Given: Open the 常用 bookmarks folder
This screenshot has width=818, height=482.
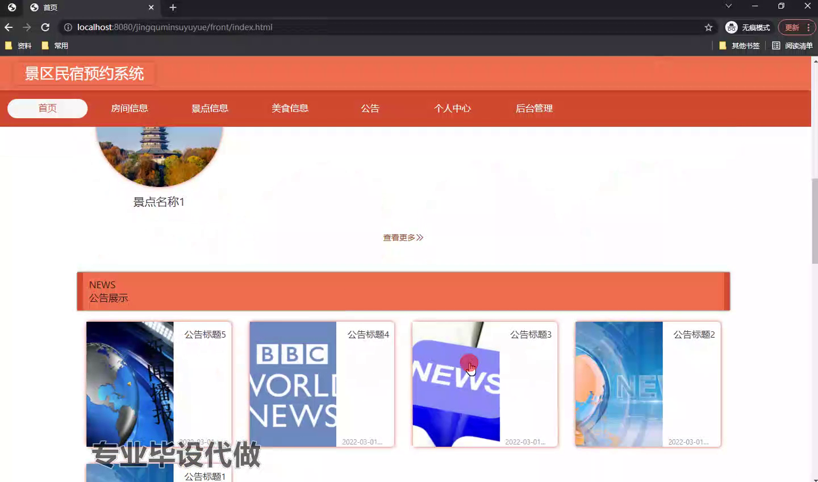Looking at the screenshot, I should tap(55, 45).
